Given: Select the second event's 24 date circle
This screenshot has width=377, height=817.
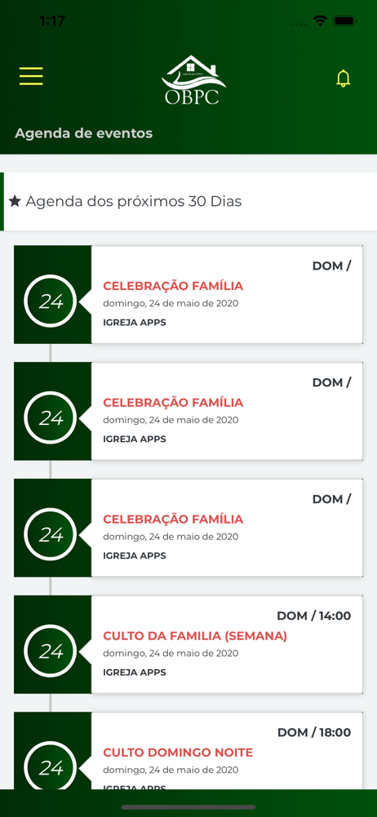Looking at the screenshot, I should point(51,419).
